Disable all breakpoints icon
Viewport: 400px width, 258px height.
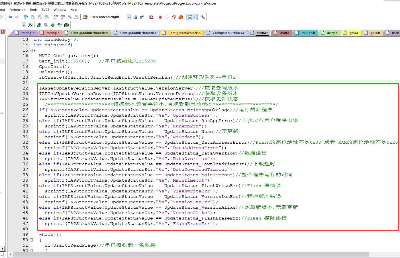click(x=174, y=17)
